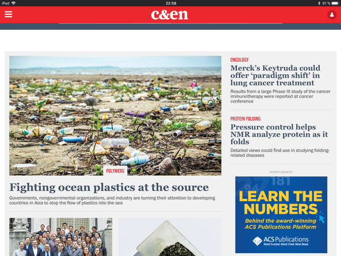Image resolution: width=341 pixels, height=256 pixels.
Task: Open the Oncology section label
Action: 239,60
